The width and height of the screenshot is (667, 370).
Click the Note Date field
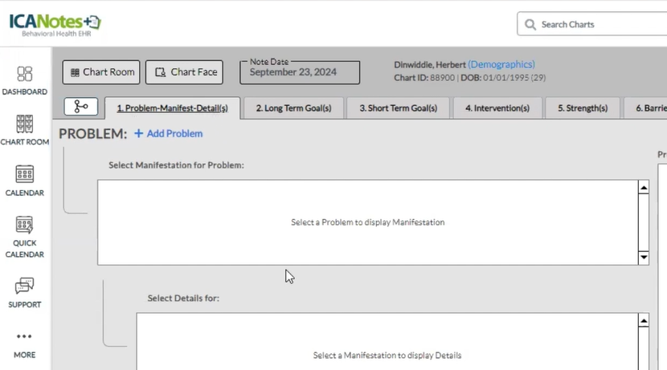tap(300, 72)
